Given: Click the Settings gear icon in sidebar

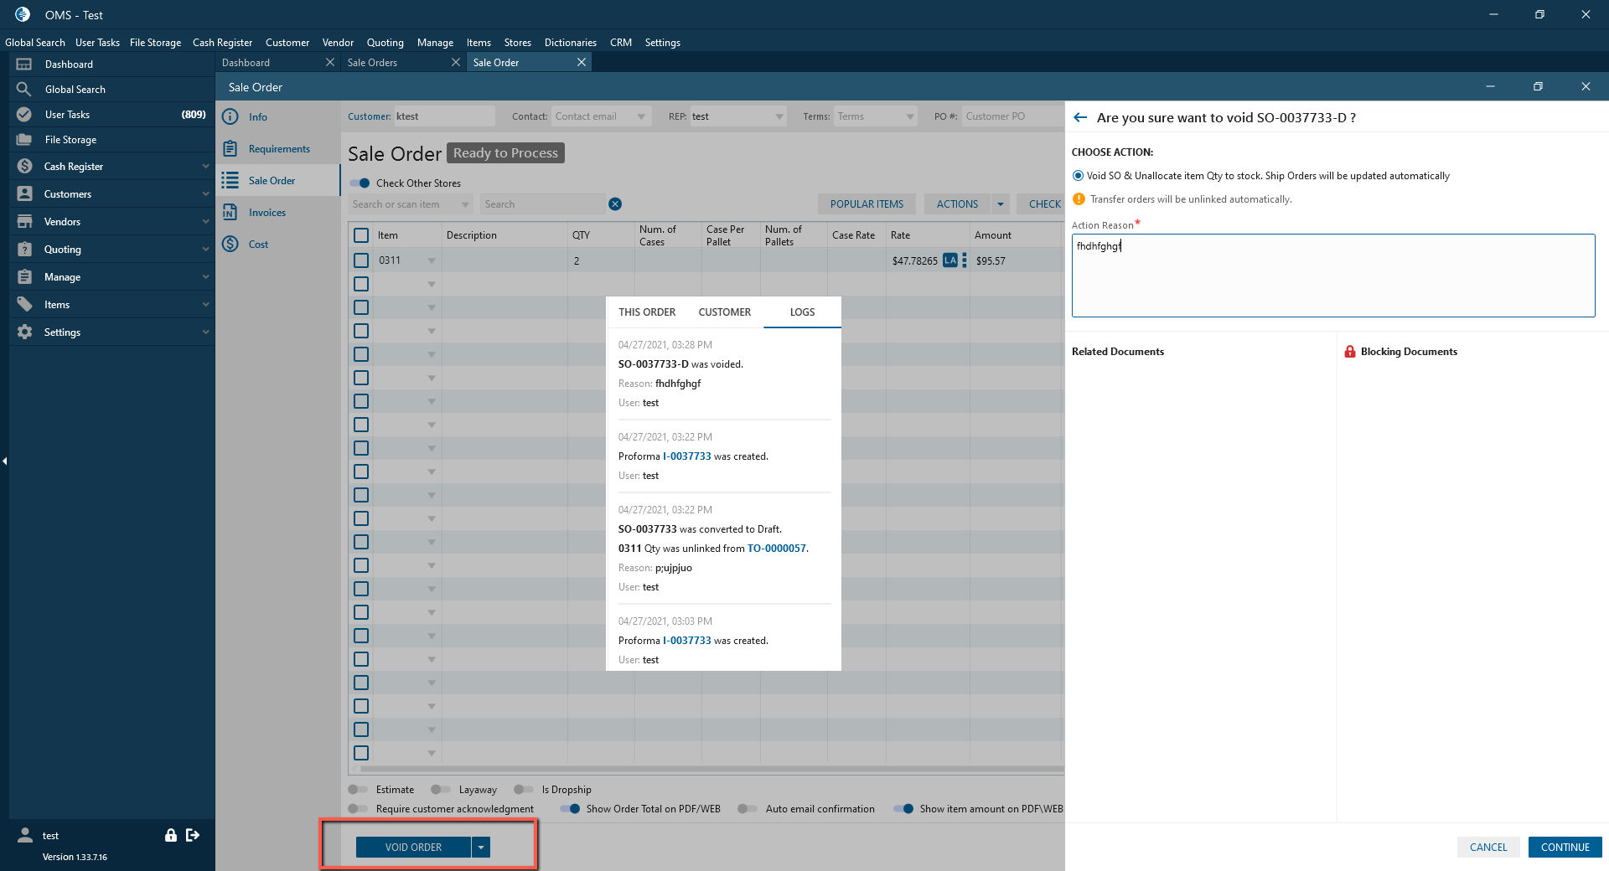Looking at the screenshot, I should (x=25, y=332).
